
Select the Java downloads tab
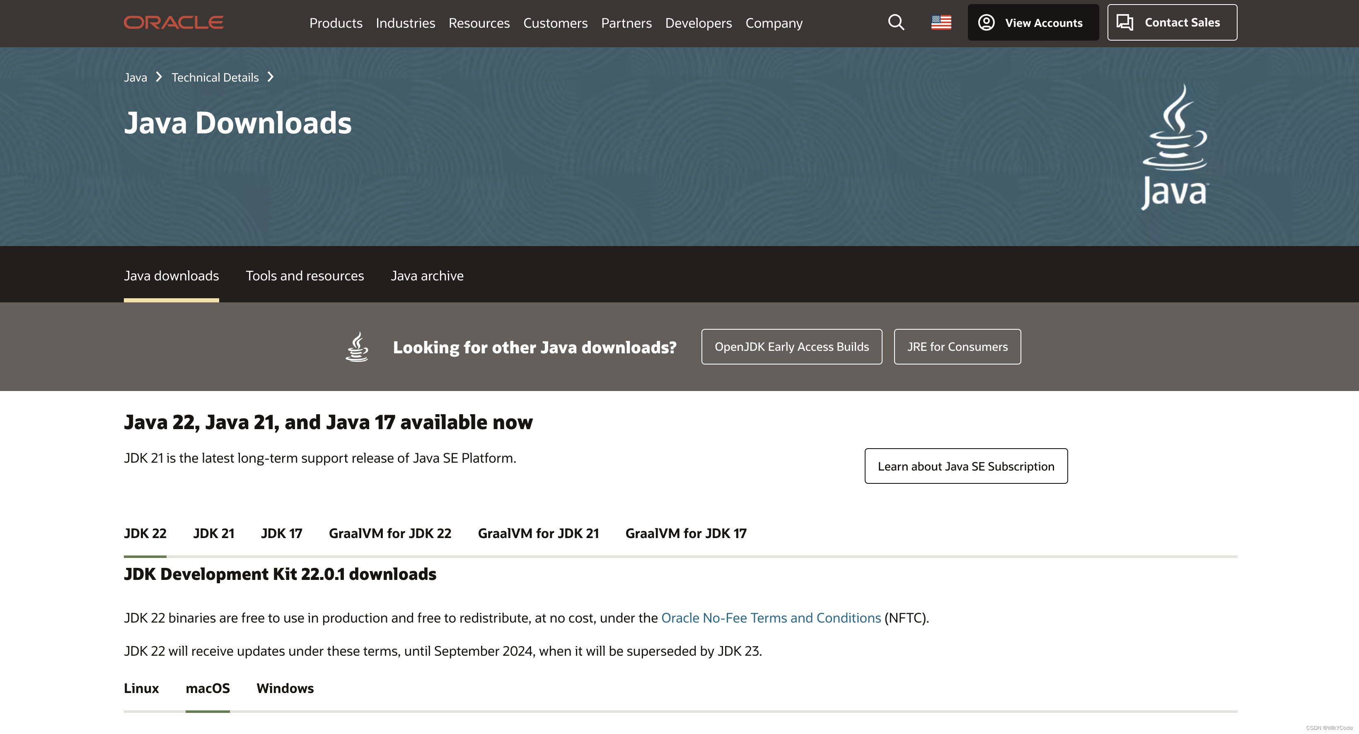click(172, 276)
